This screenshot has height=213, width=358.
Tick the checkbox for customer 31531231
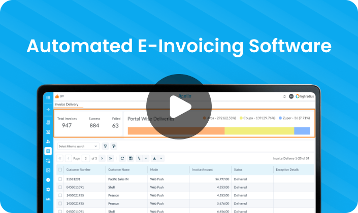[x=60, y=179]
